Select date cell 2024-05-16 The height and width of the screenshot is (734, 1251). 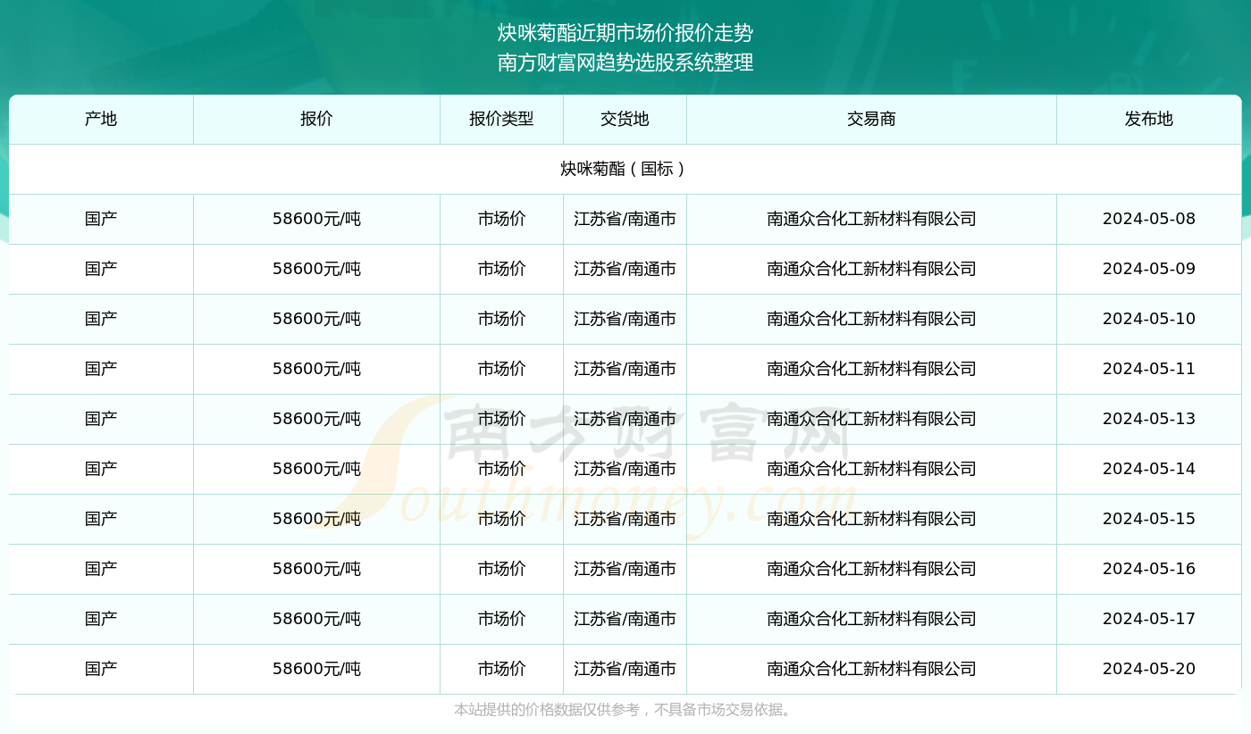coord(1149,569)
